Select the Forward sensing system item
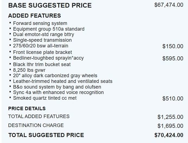Screen dimensions: 188x143 pyautogui.click(x=40, y=23)
